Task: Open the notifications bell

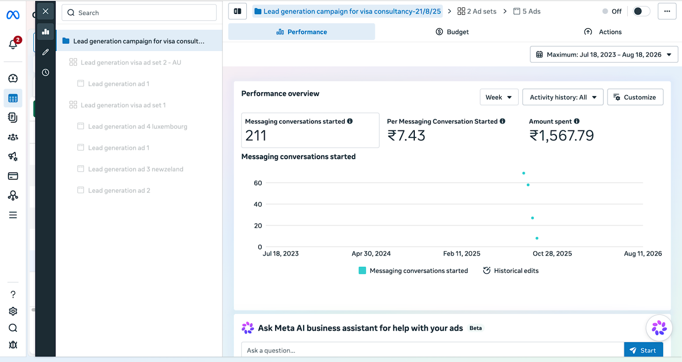Action: [13, 44]
